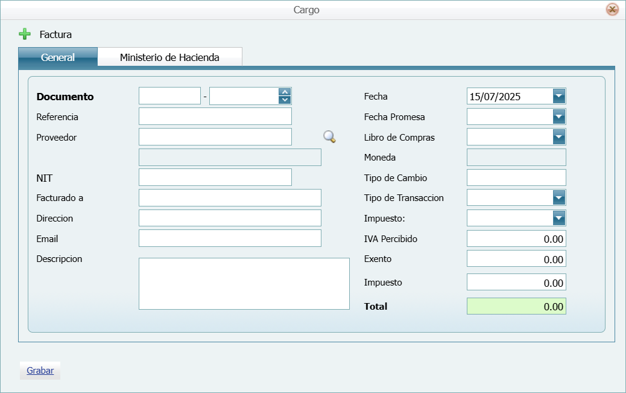Open the Fecha date picker dropdown

click(x=559, y=95)
